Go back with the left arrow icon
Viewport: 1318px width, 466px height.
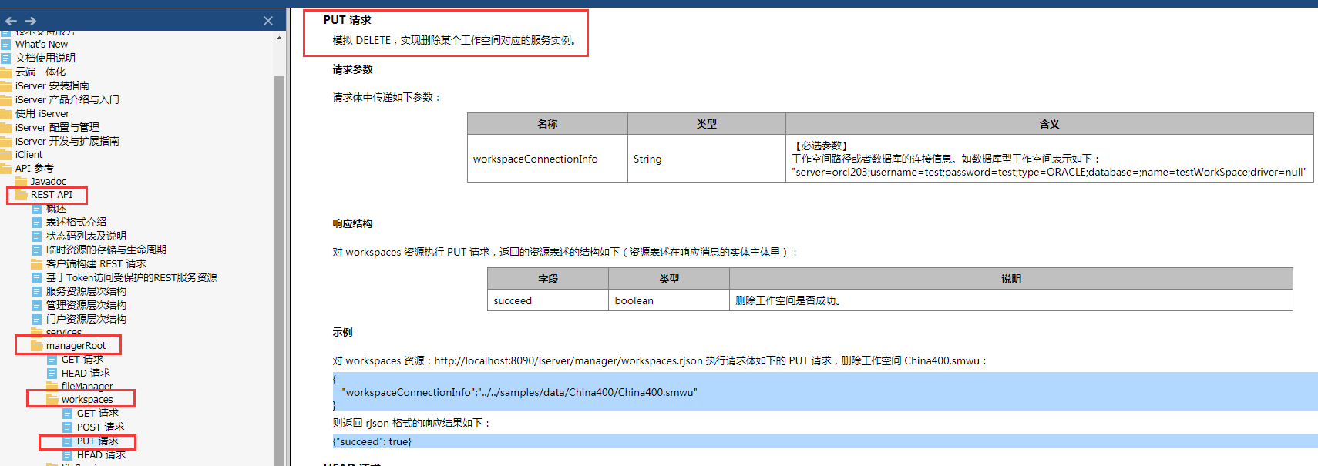point(11,21)
